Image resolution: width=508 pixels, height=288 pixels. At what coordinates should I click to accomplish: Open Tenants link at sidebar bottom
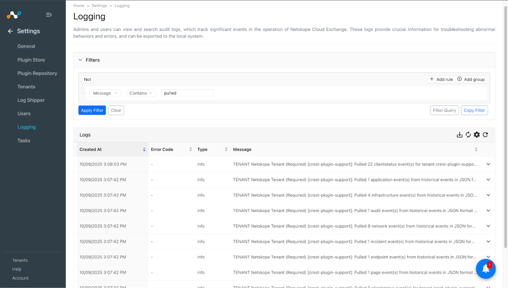pos(20,260)
